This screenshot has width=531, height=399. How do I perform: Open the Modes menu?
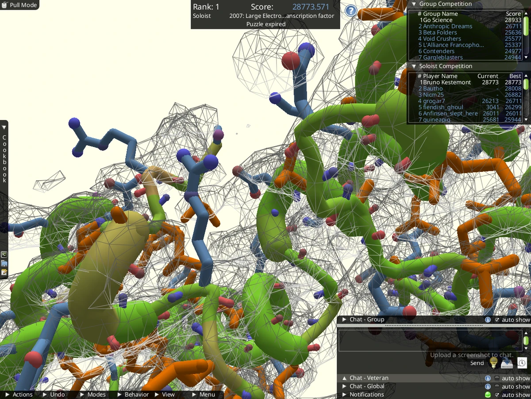(x=92, y=395)
